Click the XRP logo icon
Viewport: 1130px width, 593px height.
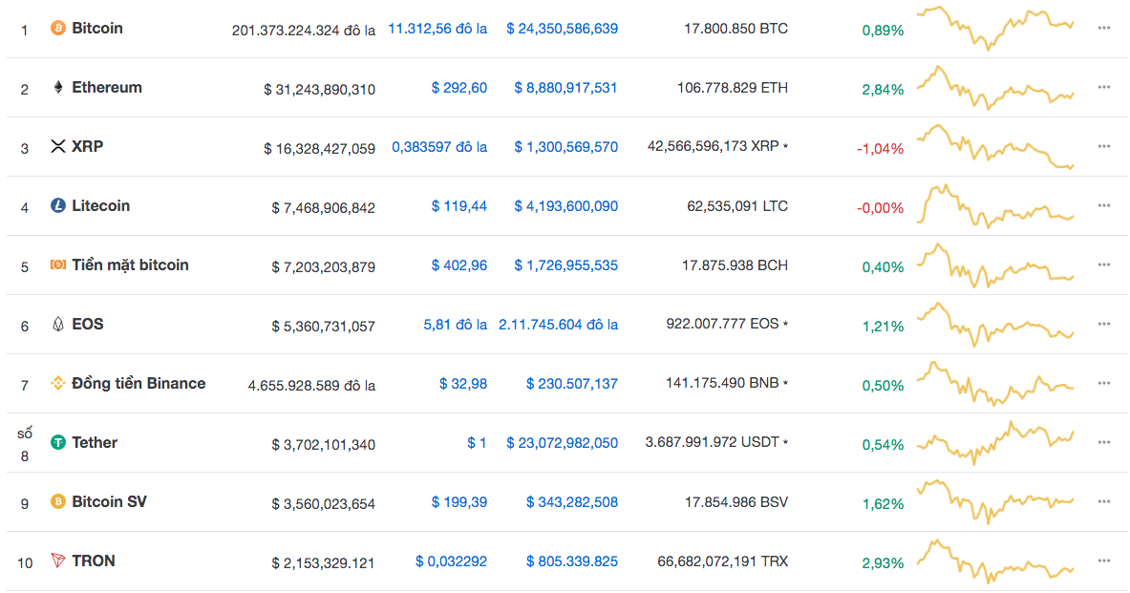(58, 147)
